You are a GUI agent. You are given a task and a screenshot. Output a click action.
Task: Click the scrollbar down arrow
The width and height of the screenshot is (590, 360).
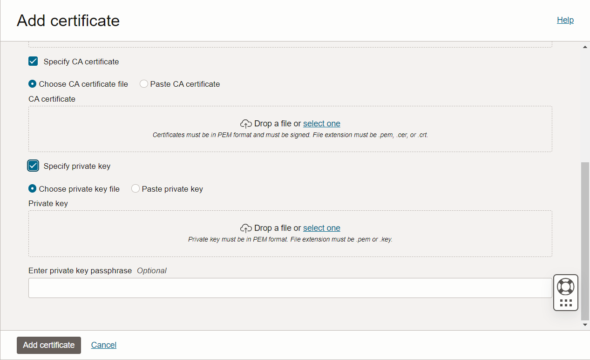585,325
